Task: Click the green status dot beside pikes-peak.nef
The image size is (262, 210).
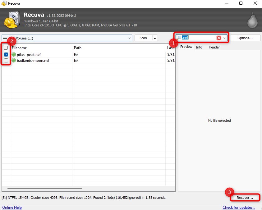Action: pyautogui.click(x=14, y=54)
